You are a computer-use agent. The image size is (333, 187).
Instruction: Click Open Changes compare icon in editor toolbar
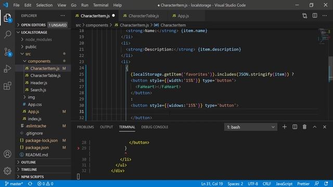point(304,16)
